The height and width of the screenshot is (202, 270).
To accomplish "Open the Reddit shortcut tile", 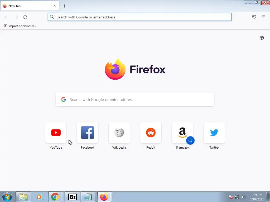I will point(151,133).
